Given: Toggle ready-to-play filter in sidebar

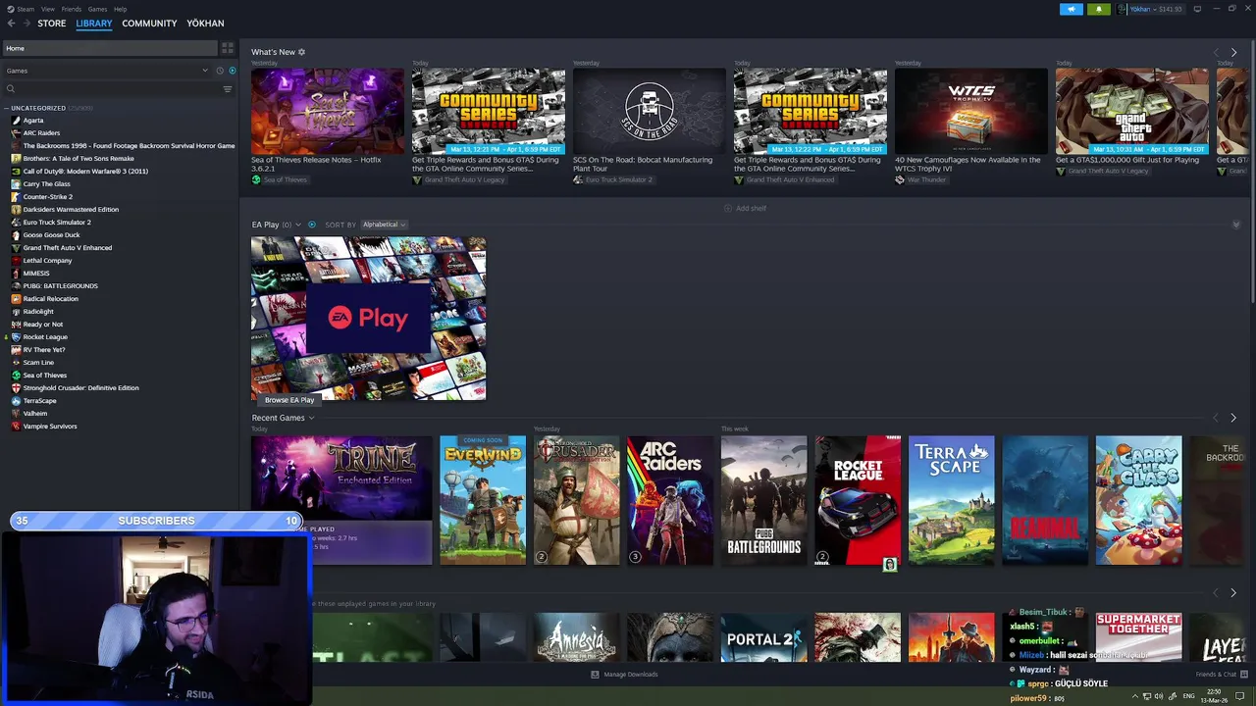Looking at the screenshot, I should click(x=233, y=71).
